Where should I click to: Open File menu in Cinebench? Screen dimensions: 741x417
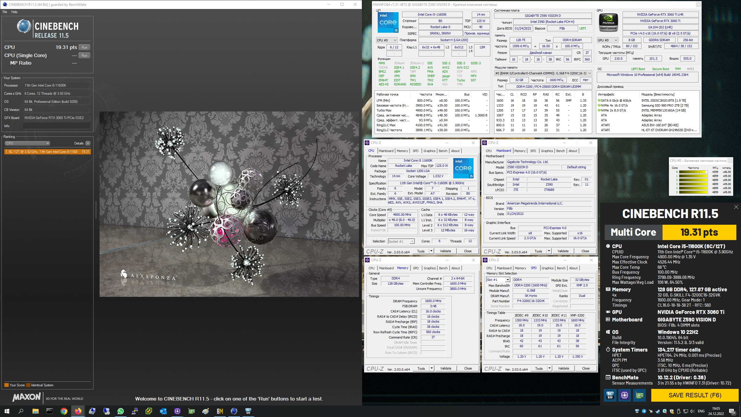[x=5, y=12]
